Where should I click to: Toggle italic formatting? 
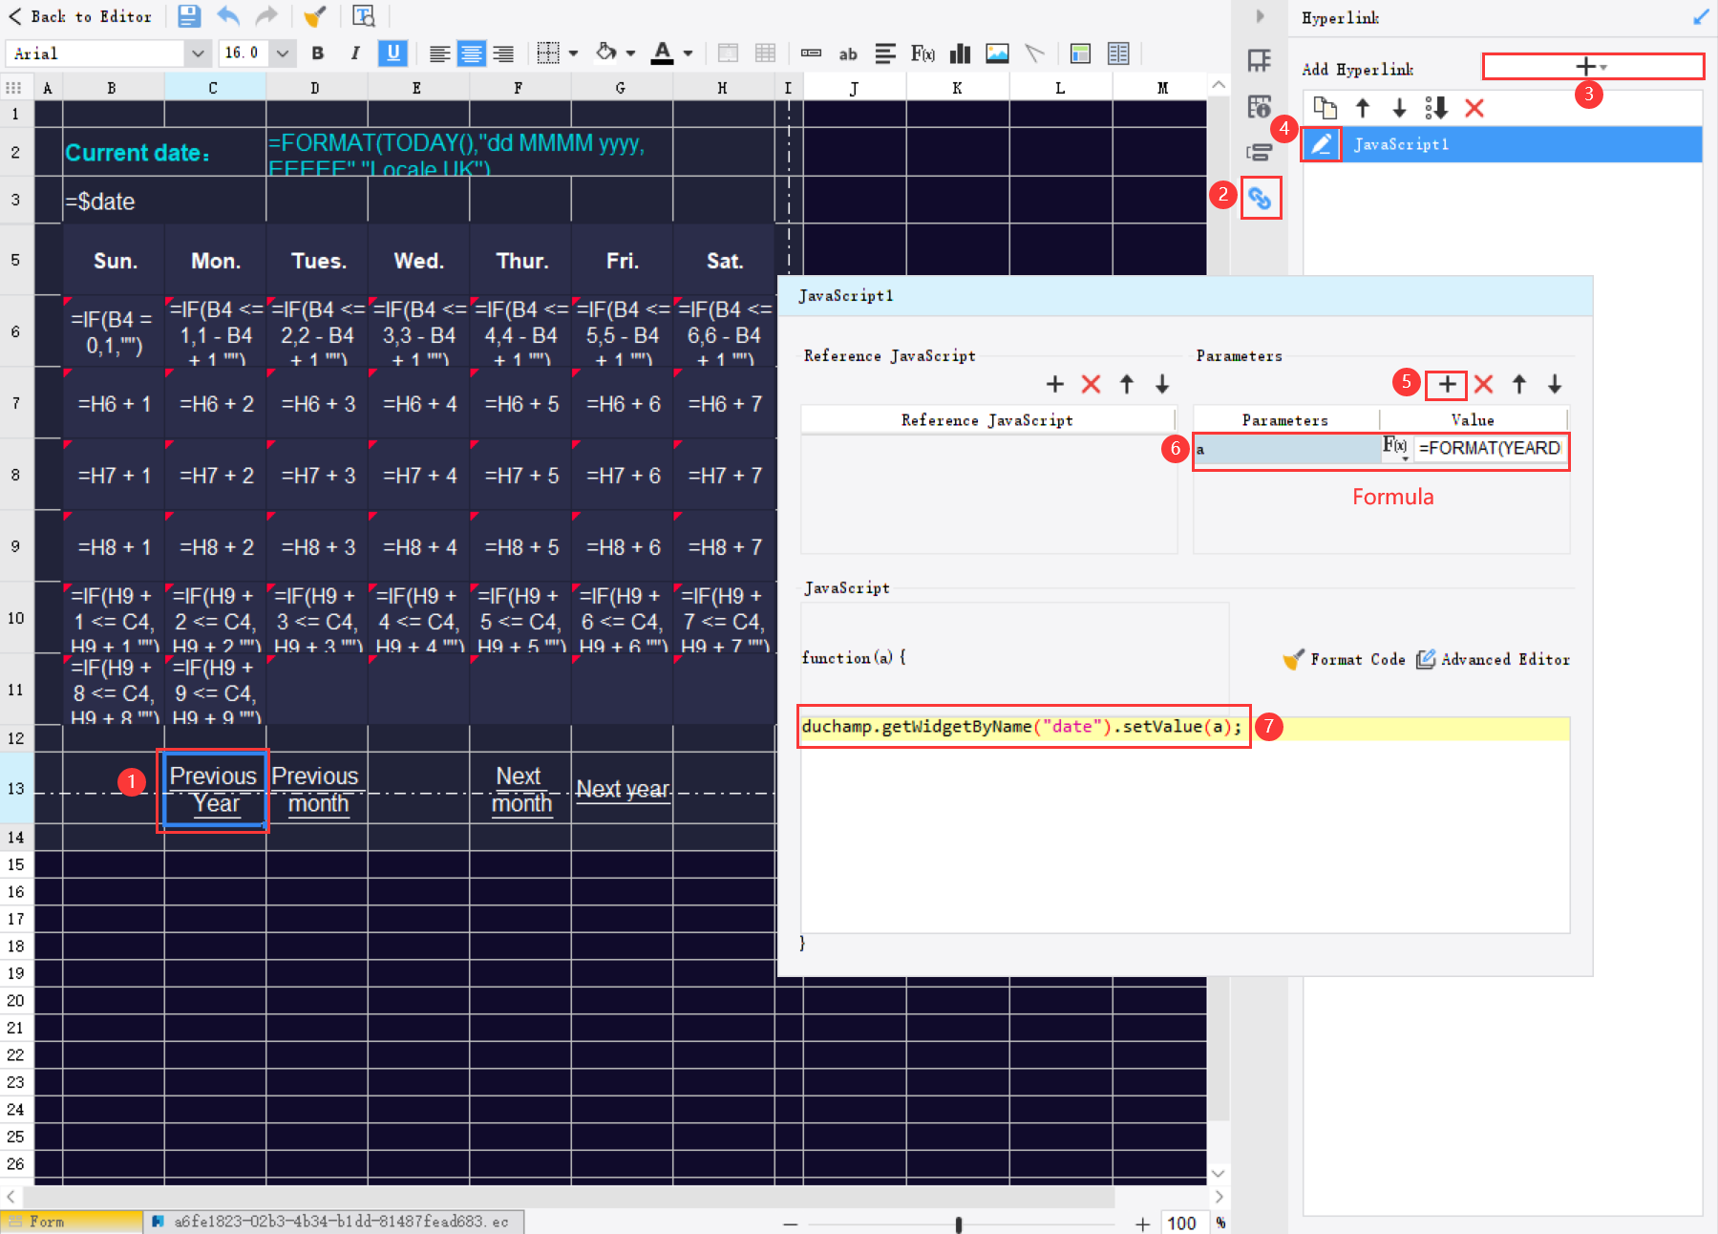coord(355,53)
